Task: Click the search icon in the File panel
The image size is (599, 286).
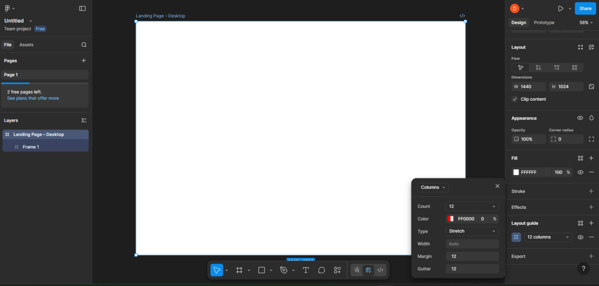Action: pyautogui.click(x=84, y=45)
